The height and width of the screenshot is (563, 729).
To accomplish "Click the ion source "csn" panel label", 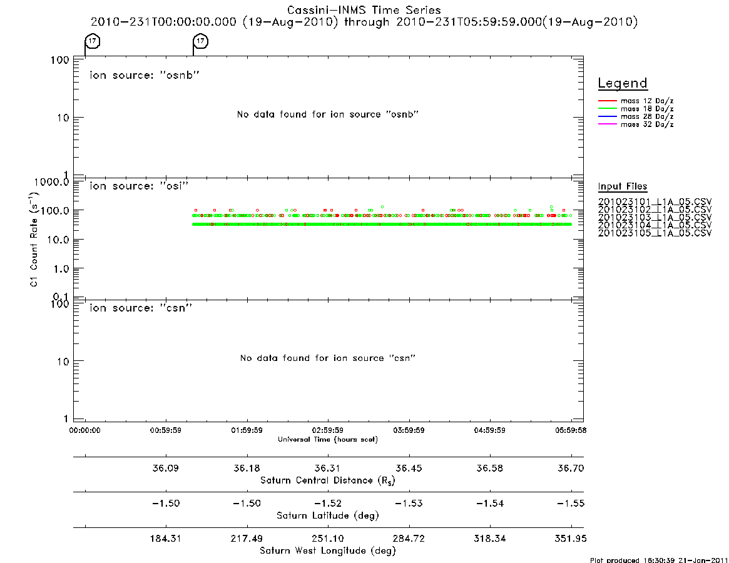I will click(141, 308).
